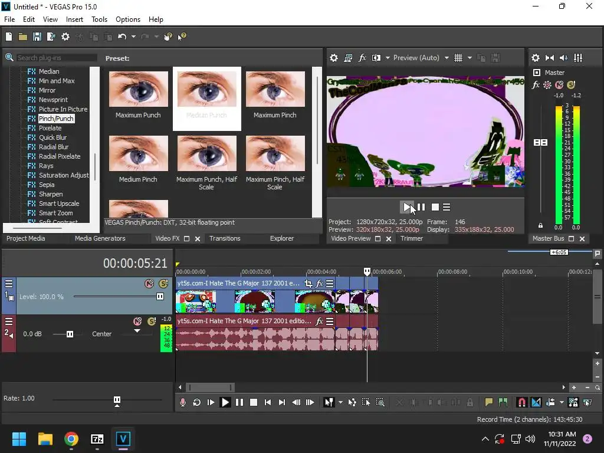604x453 pixels.
Task: Switch to the Transitions tab
Action: tap(225, 238)
